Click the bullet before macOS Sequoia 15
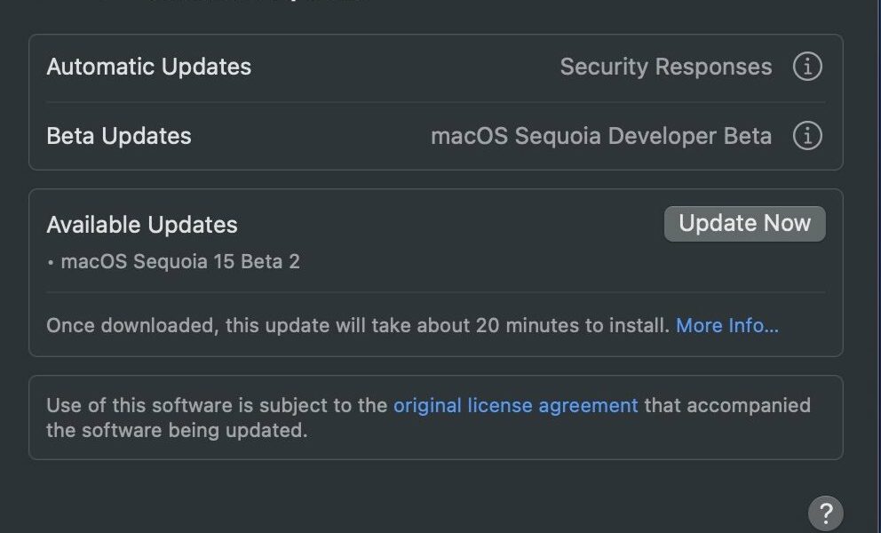The height and width of the screenshot is (533, 881). point(51,263)
